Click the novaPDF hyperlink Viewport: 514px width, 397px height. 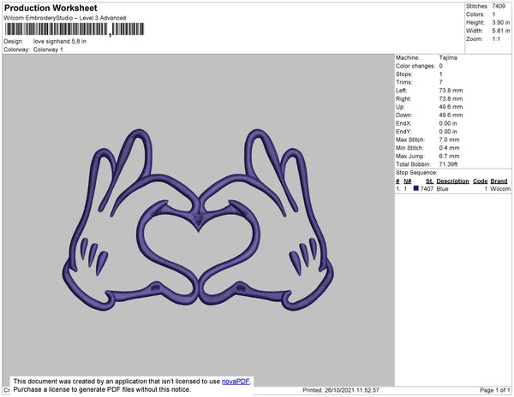236,382
